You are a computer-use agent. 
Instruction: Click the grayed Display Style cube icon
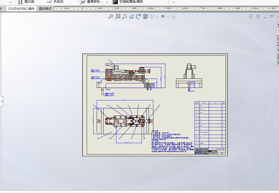pos(152,17)
